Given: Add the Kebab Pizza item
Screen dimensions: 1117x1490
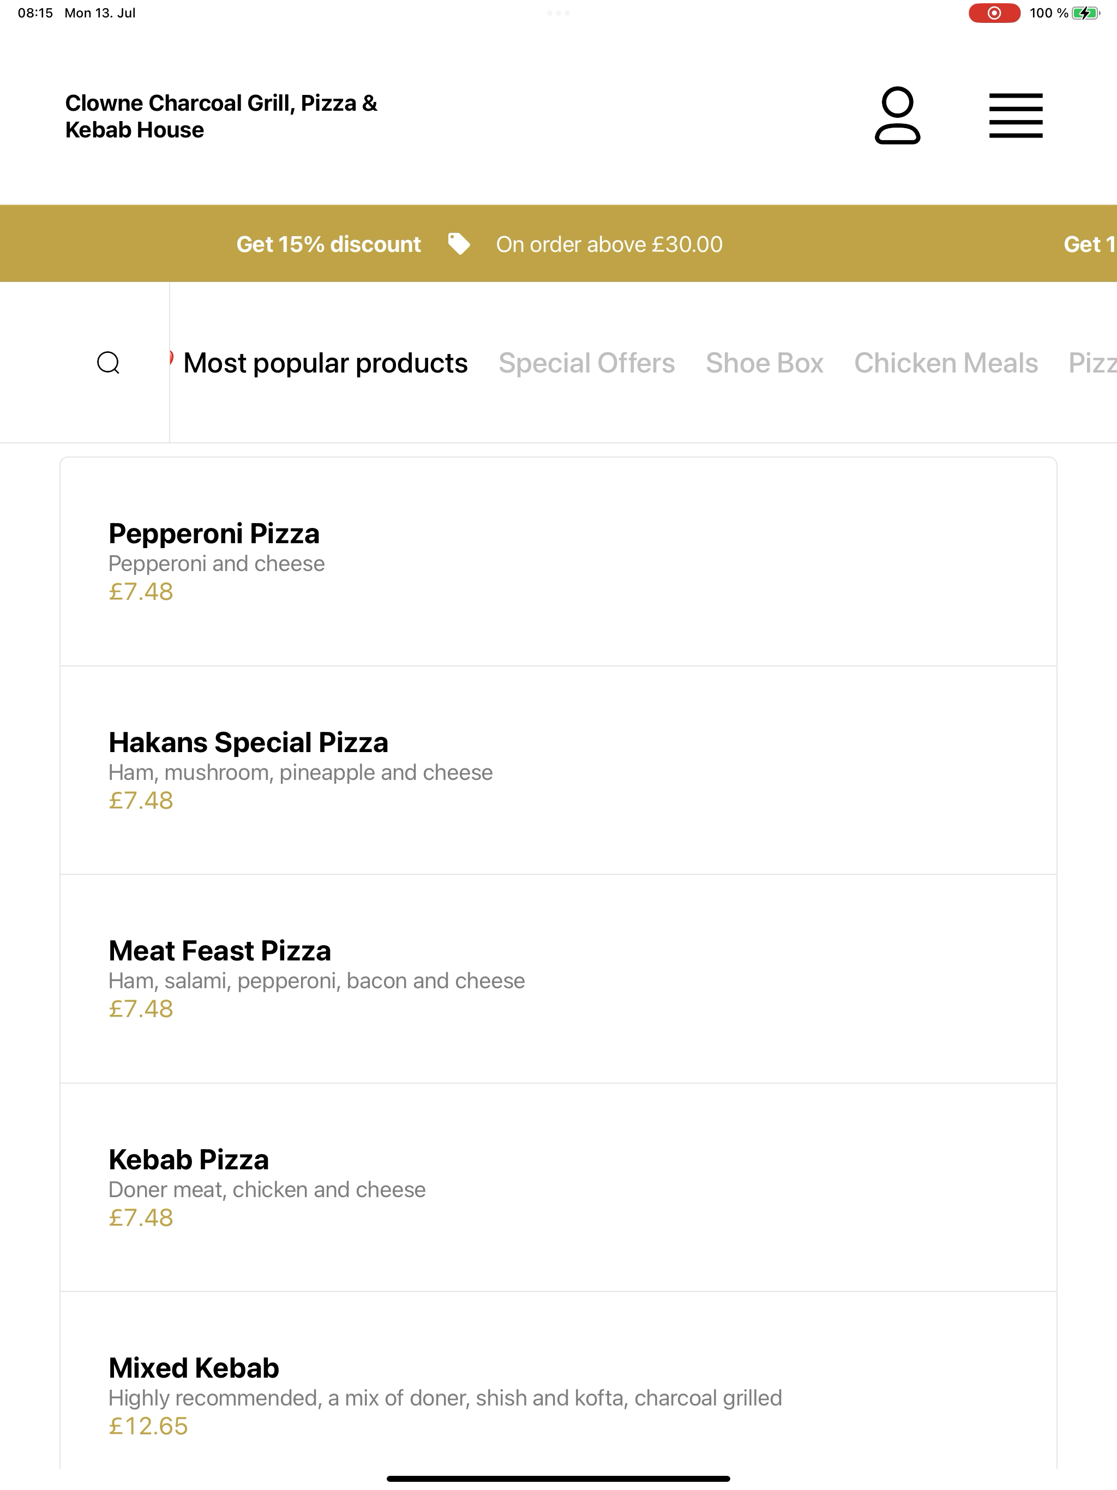Looking at the screenshot, I should (558, 1187).
